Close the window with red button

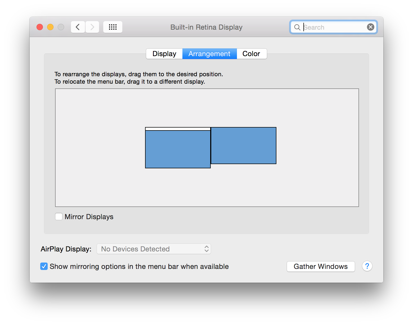40,27
